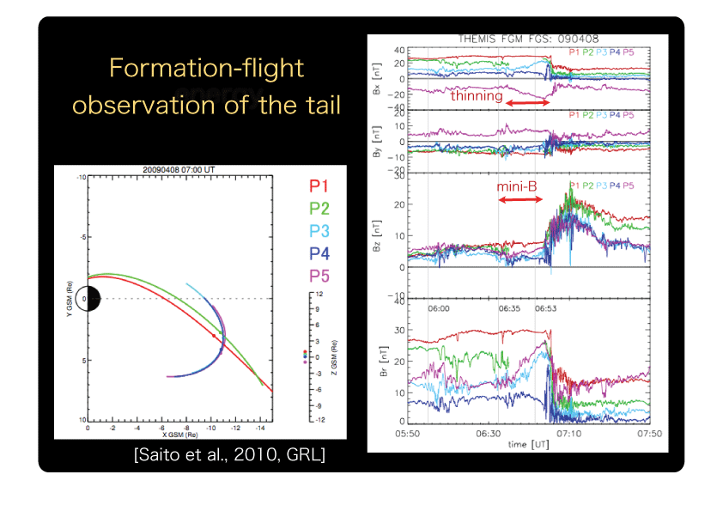Open the Saito et al., 2010, GRL citation

(229, 454)
